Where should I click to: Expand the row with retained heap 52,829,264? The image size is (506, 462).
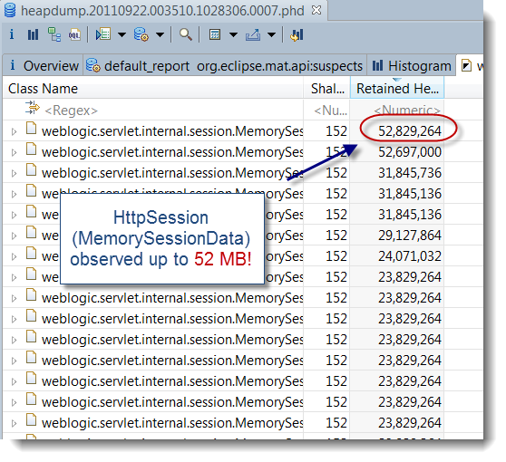[x=14, y=131]
